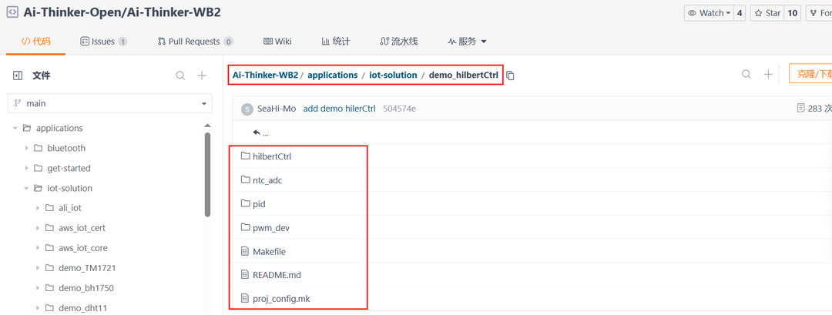Collapse the applications folder in tree
832x315 pixels.
tap(15, 128)
